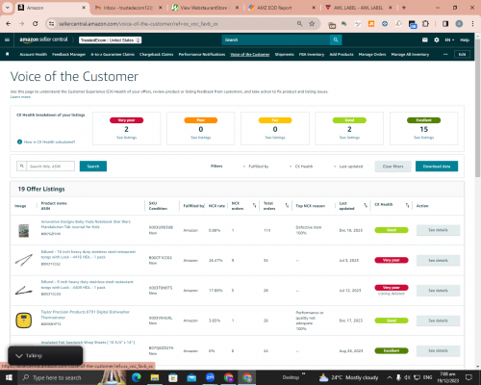Open the Chrome tab search dropdown
This screenshot has height=385, width=481.
pyautogui.click(x=7, y=8)
